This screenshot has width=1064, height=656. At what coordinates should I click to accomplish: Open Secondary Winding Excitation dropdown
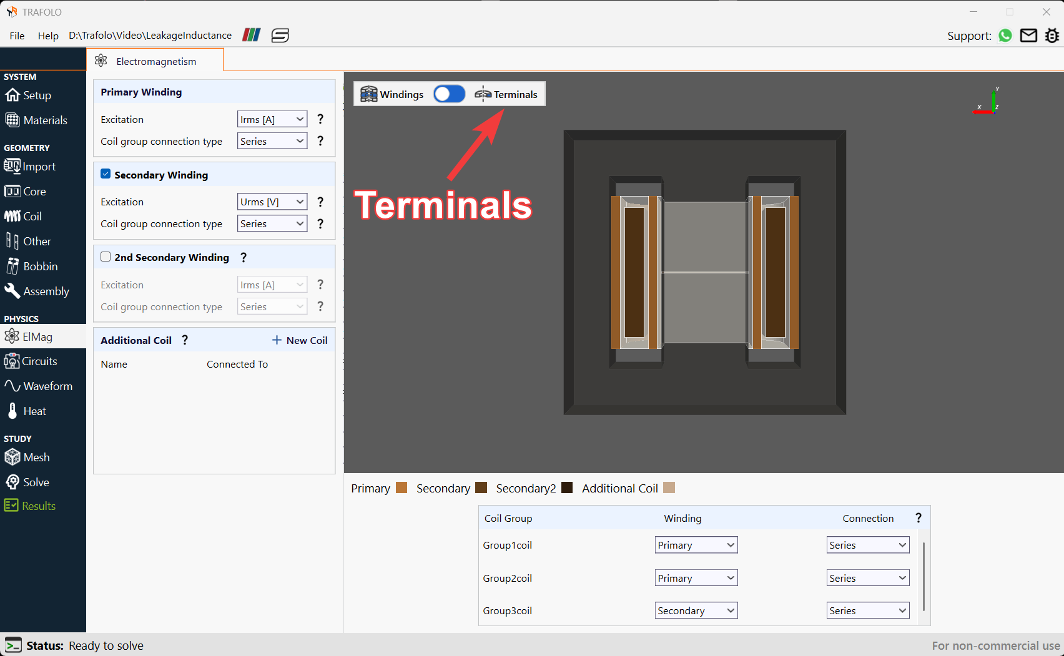(x=272, y=202)
